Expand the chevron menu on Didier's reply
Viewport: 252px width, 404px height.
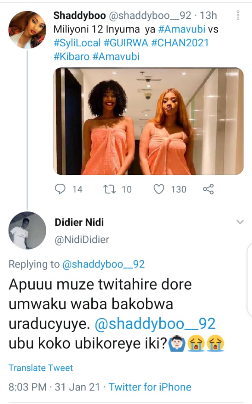(240, 222)
